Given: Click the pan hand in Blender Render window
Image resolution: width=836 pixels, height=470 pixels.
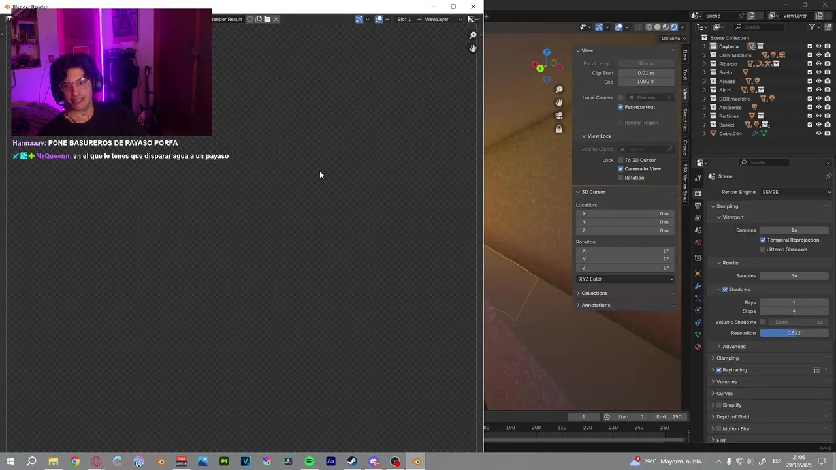Looking at the screenshot, I should (x=474, y=48).
